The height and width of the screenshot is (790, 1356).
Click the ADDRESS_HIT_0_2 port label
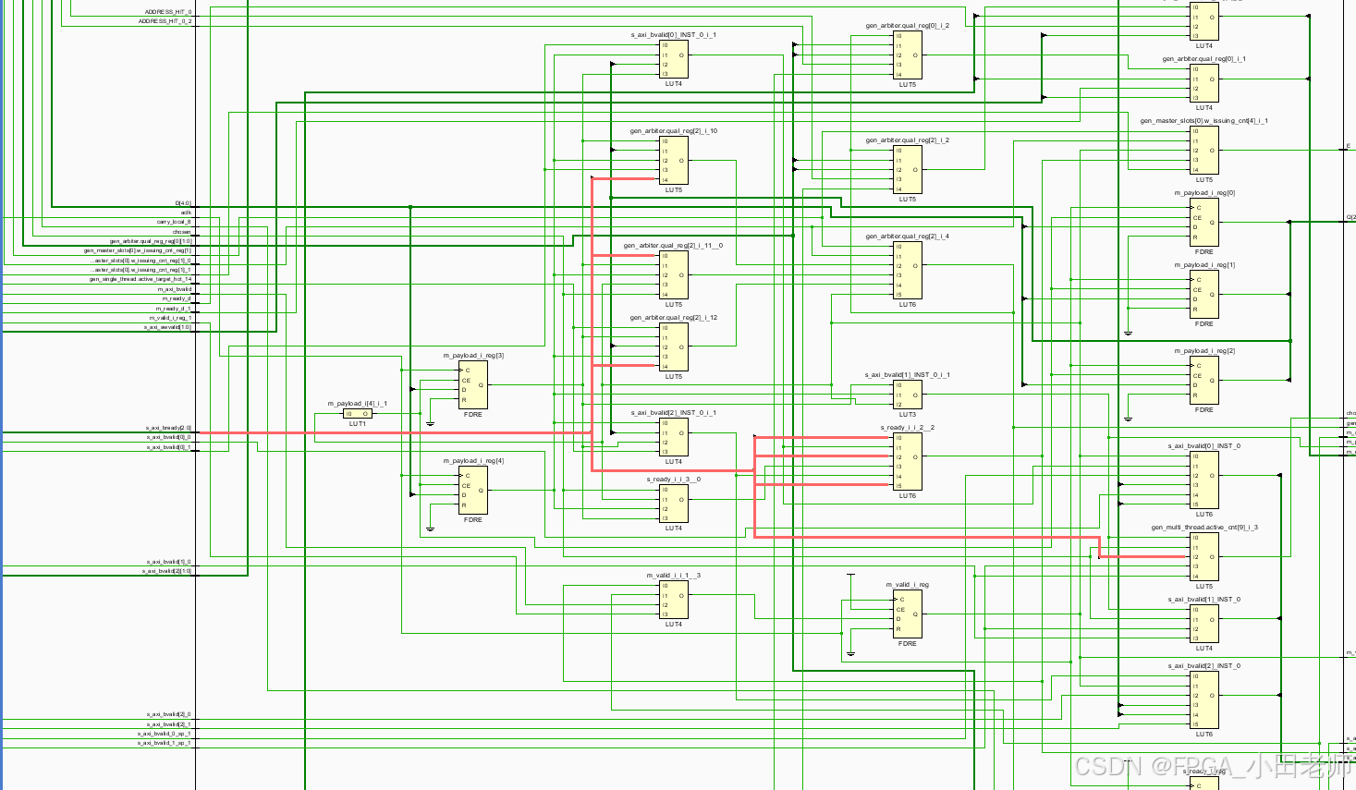165,21
